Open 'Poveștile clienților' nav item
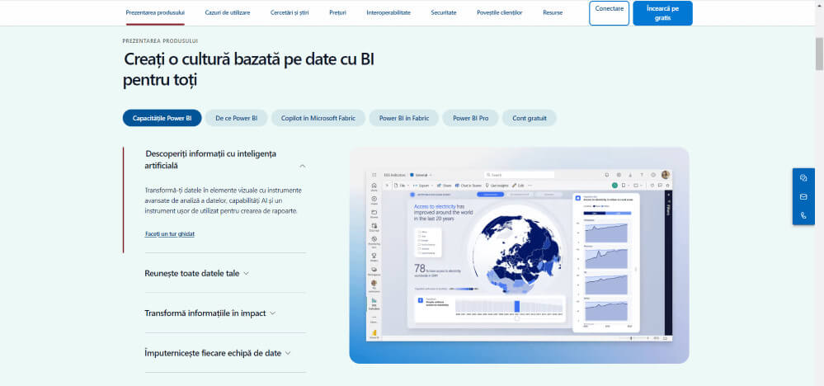824x386 pixels. click(x=500, y=12)
